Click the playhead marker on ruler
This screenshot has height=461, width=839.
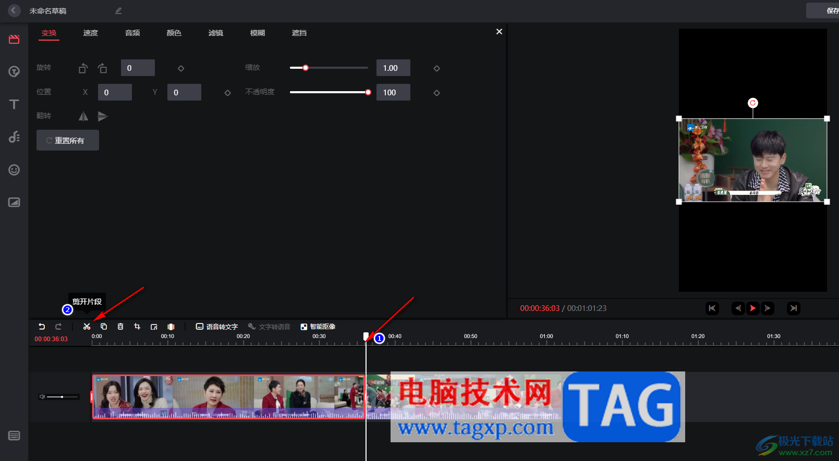click(366, 337)
